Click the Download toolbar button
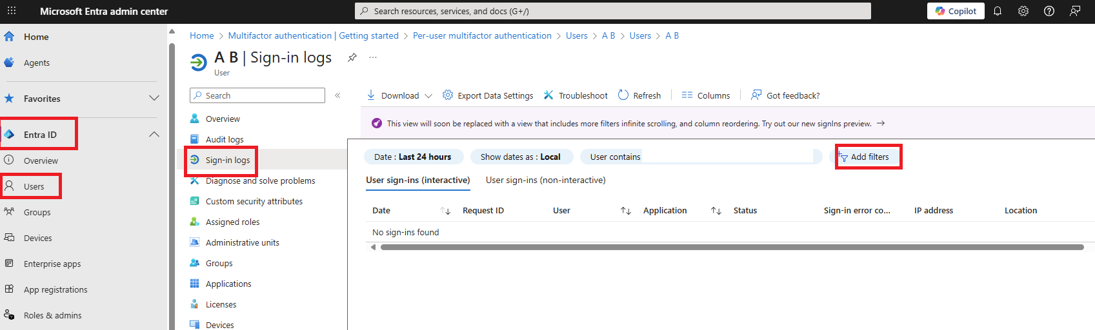The image size is (1095, 330). (393, 95)
